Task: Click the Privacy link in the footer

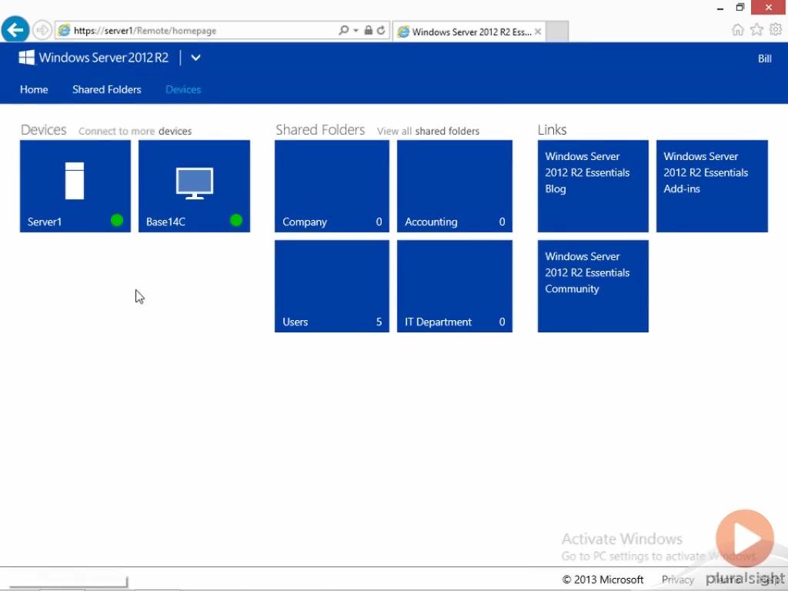Action: point(677,579)
